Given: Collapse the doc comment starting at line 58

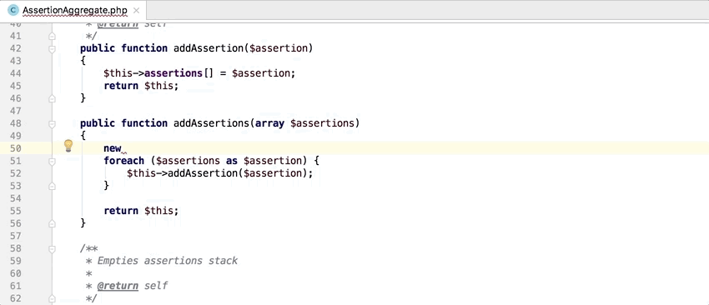Looking at the screenshot, I should tap(52, 248).
